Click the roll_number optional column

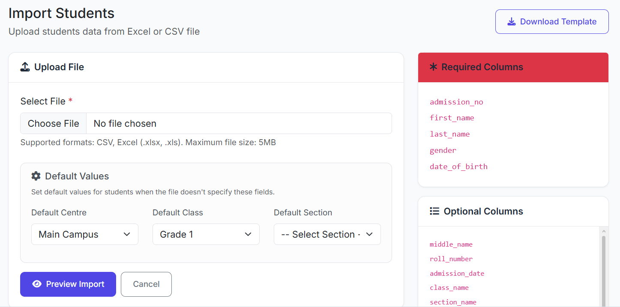tap(451, 259)
